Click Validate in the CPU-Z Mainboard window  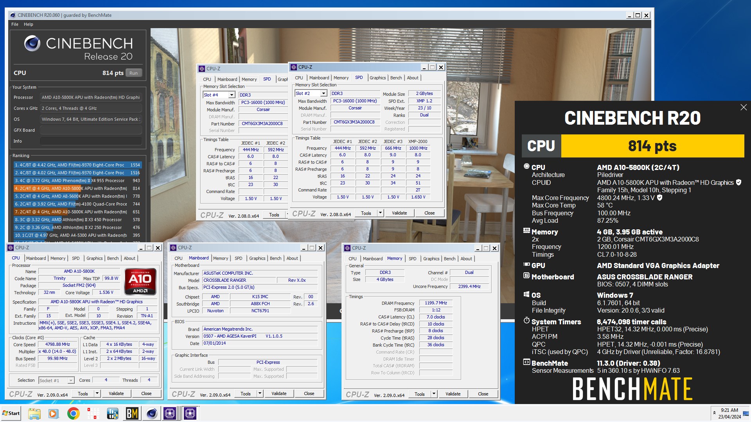(x=279, y=393)
